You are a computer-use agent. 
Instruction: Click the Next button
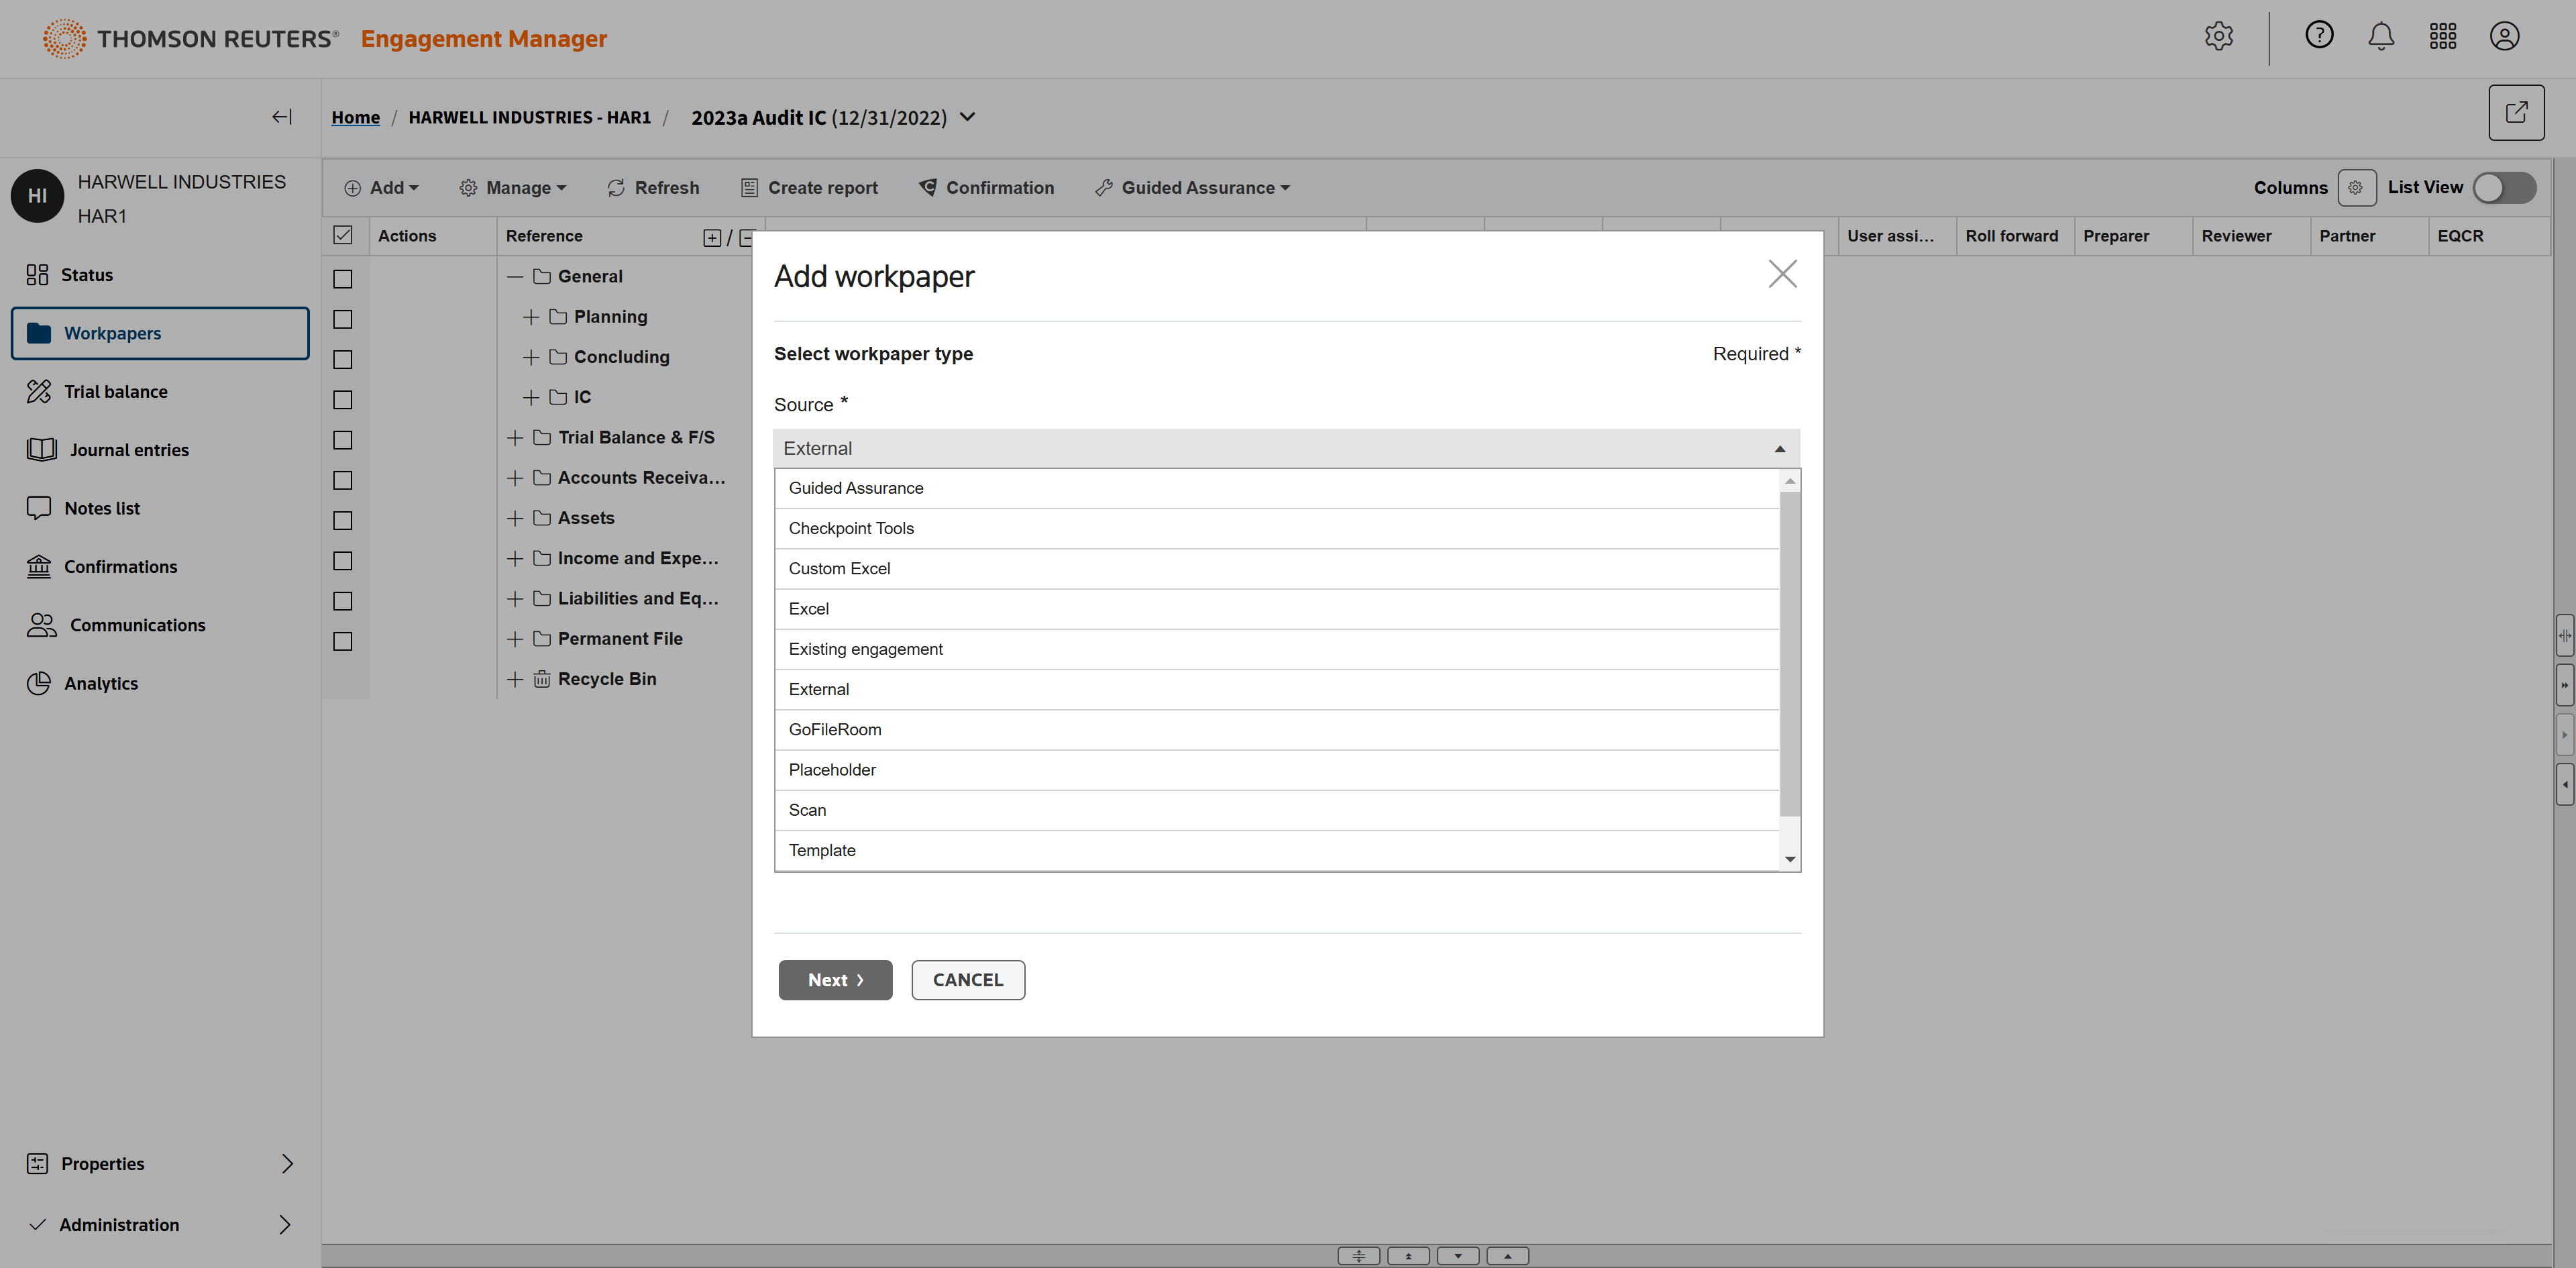835,980
